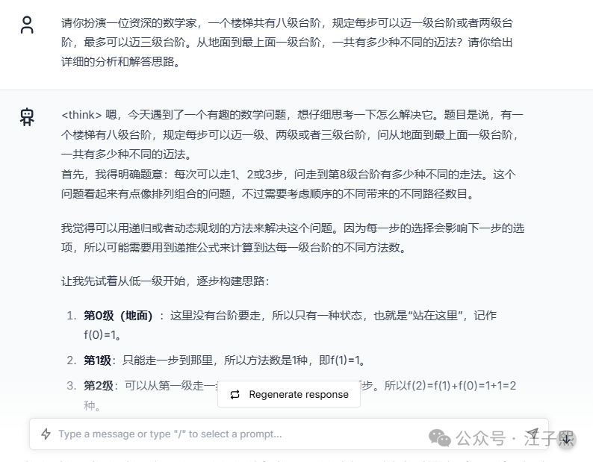The height and width of the screenshot is (462, 593).
Task: Click the paragraph starting "首先，我得明确题意"
Action: (288, 184)
